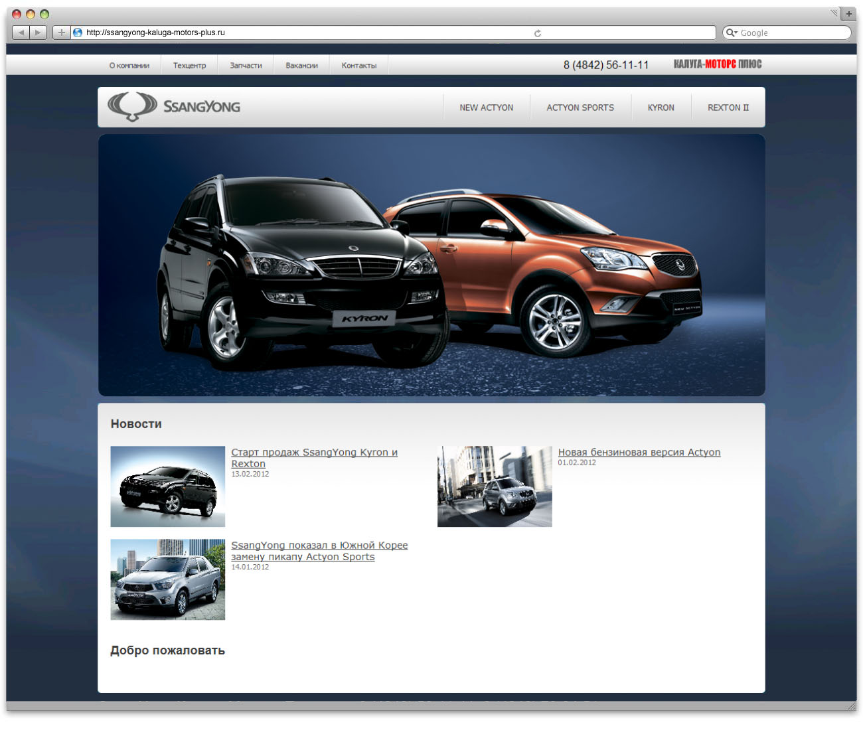This screenshot has width=863, height=742.
Task: Open the Запчасти menu item
Action: pos(246,66)
